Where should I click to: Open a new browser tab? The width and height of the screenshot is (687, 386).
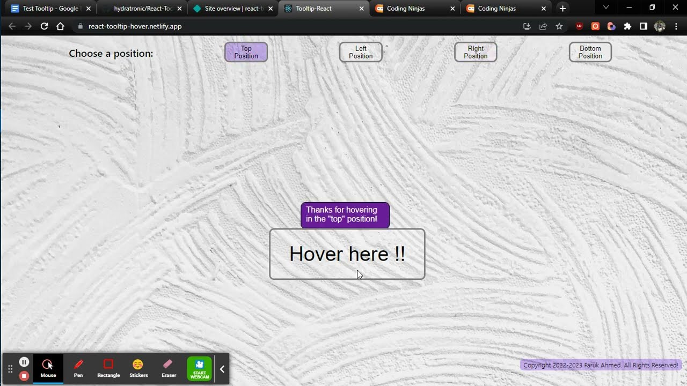tap(562, 9)
